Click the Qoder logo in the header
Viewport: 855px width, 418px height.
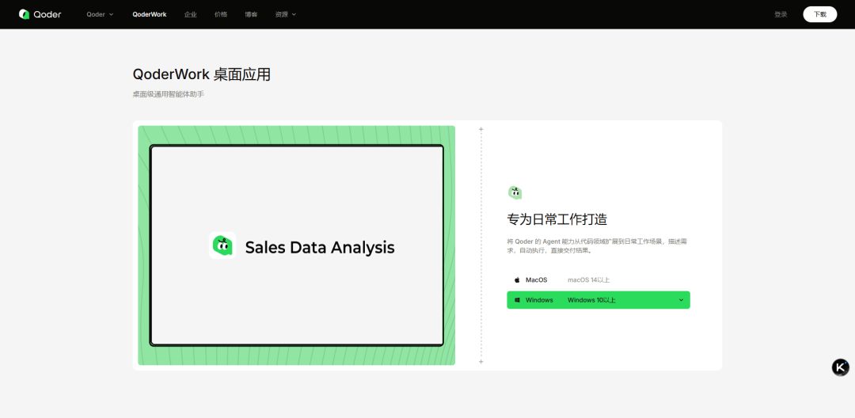40,14
